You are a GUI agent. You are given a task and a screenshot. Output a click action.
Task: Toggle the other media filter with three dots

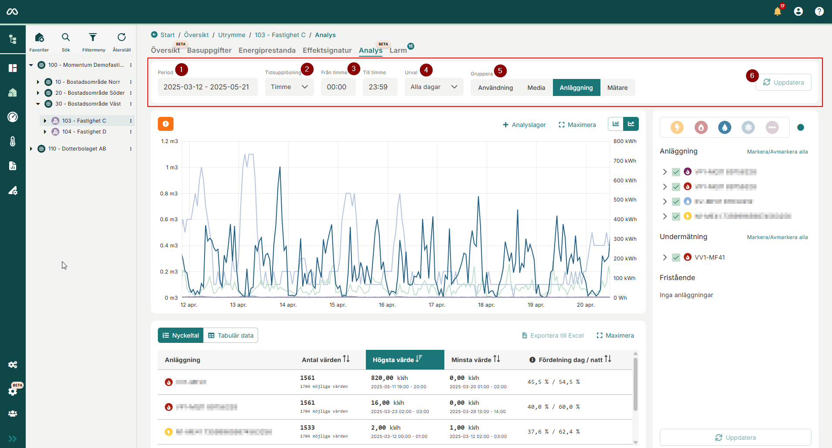click(x=772, y=127)
